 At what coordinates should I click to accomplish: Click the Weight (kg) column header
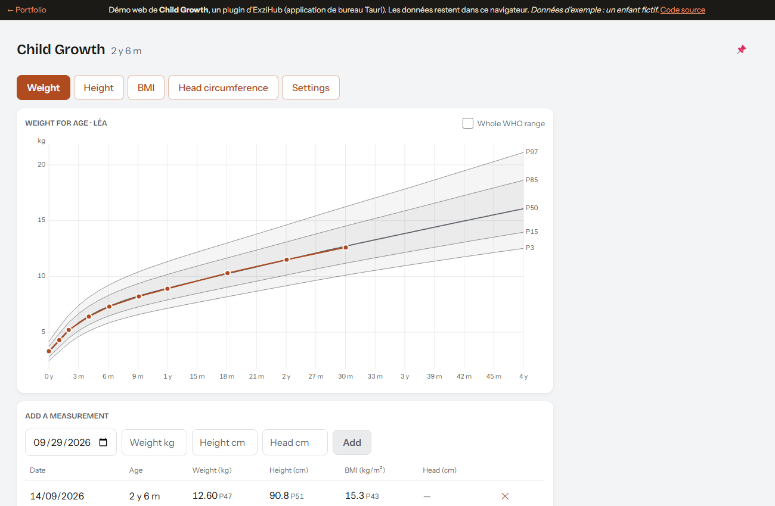coord(212,470)
